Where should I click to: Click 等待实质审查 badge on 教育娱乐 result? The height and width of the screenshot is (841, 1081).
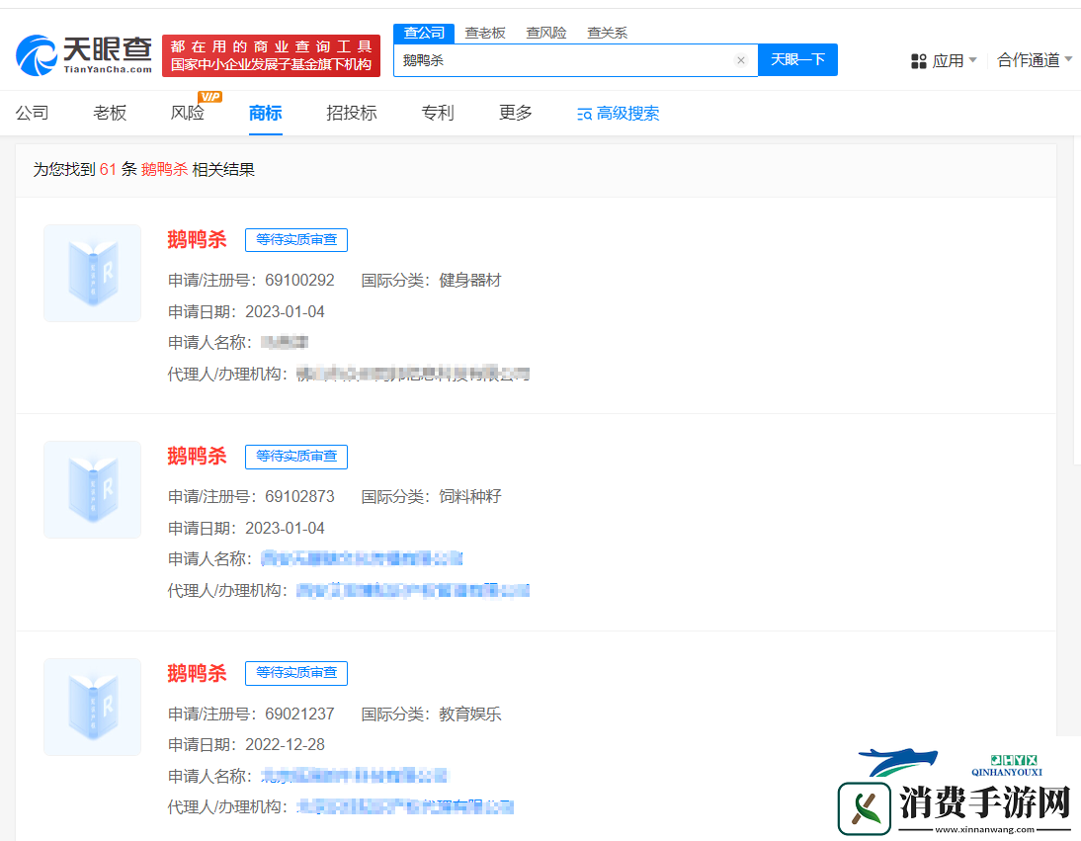pos(296,673)
